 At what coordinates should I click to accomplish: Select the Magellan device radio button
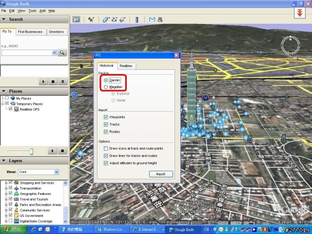point(106,87)
